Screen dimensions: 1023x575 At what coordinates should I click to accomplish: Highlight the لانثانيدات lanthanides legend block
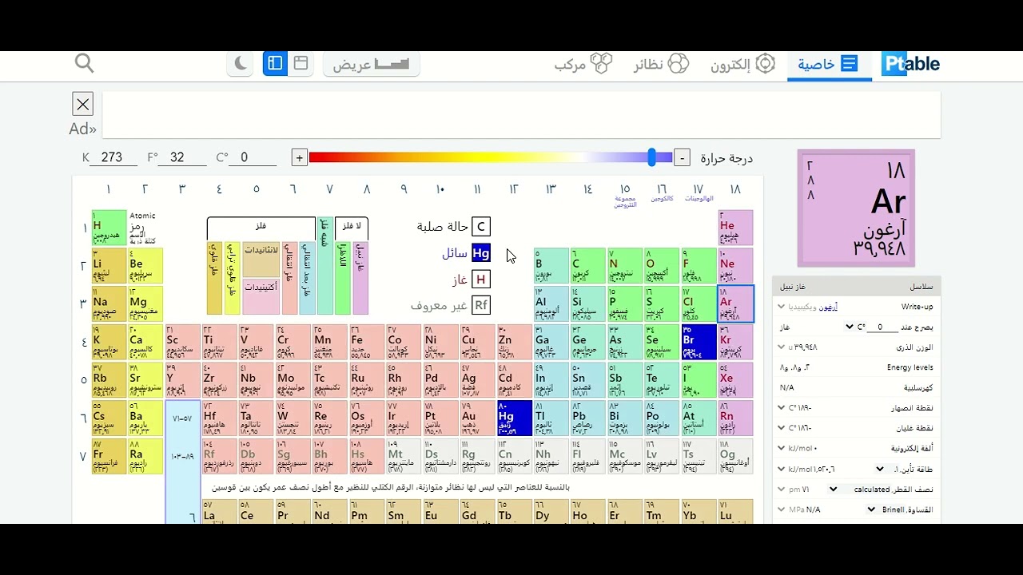261,258
